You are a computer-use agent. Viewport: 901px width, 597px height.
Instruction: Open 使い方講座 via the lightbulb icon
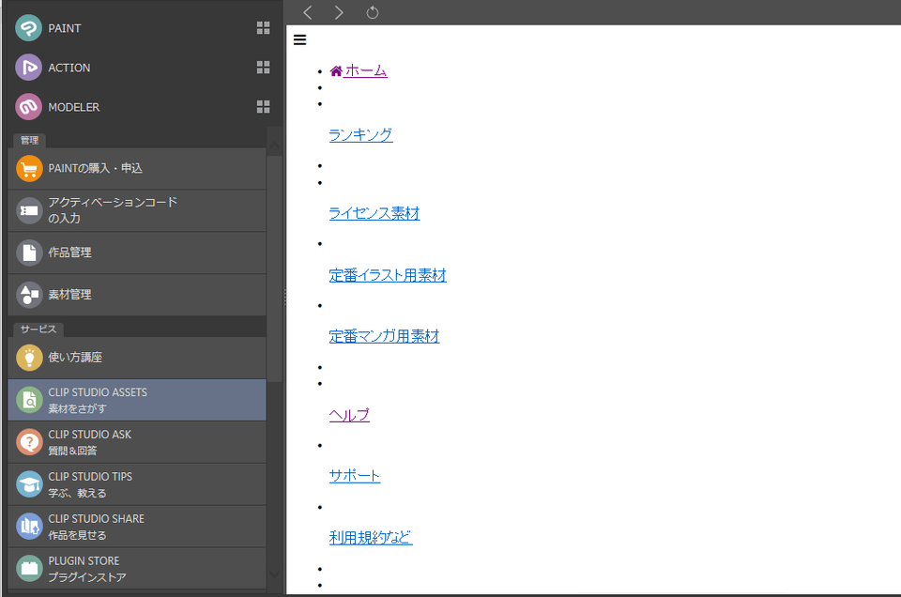click(x=29, y=357)
